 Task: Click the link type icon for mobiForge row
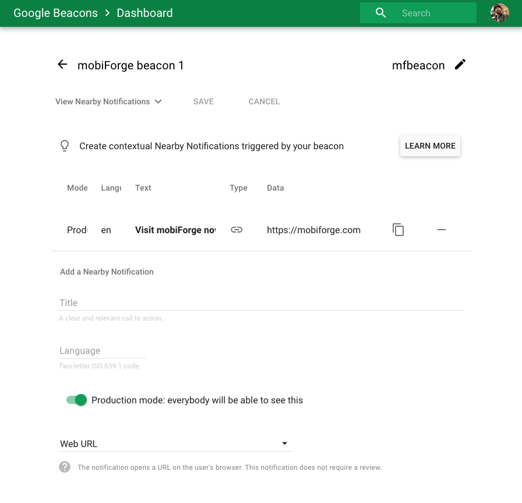(237, 230)
